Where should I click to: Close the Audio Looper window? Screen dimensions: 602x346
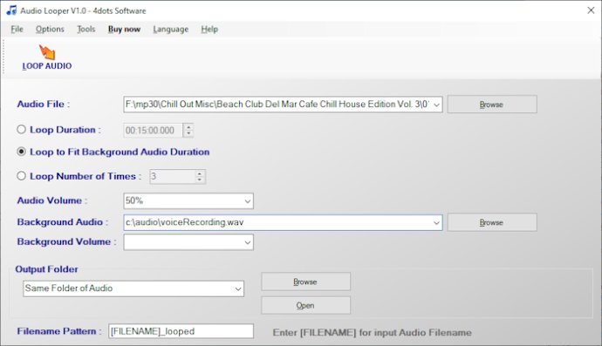591,10
